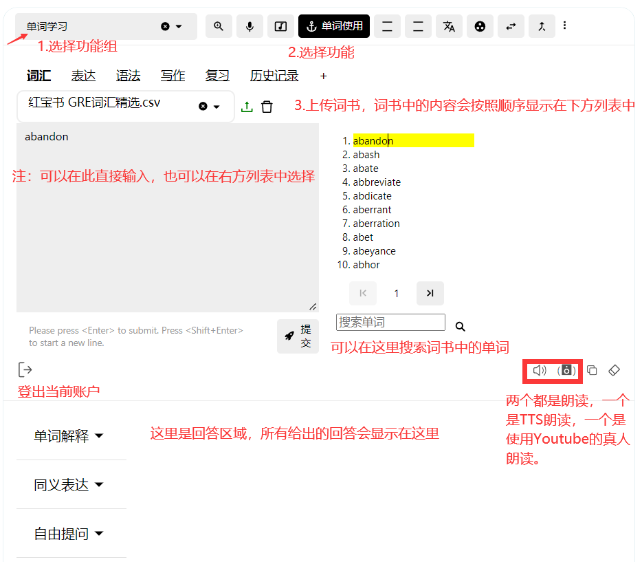Select the microphone voice input icon
The height and width of the screenshot is (562, 642).
(250, 25)
